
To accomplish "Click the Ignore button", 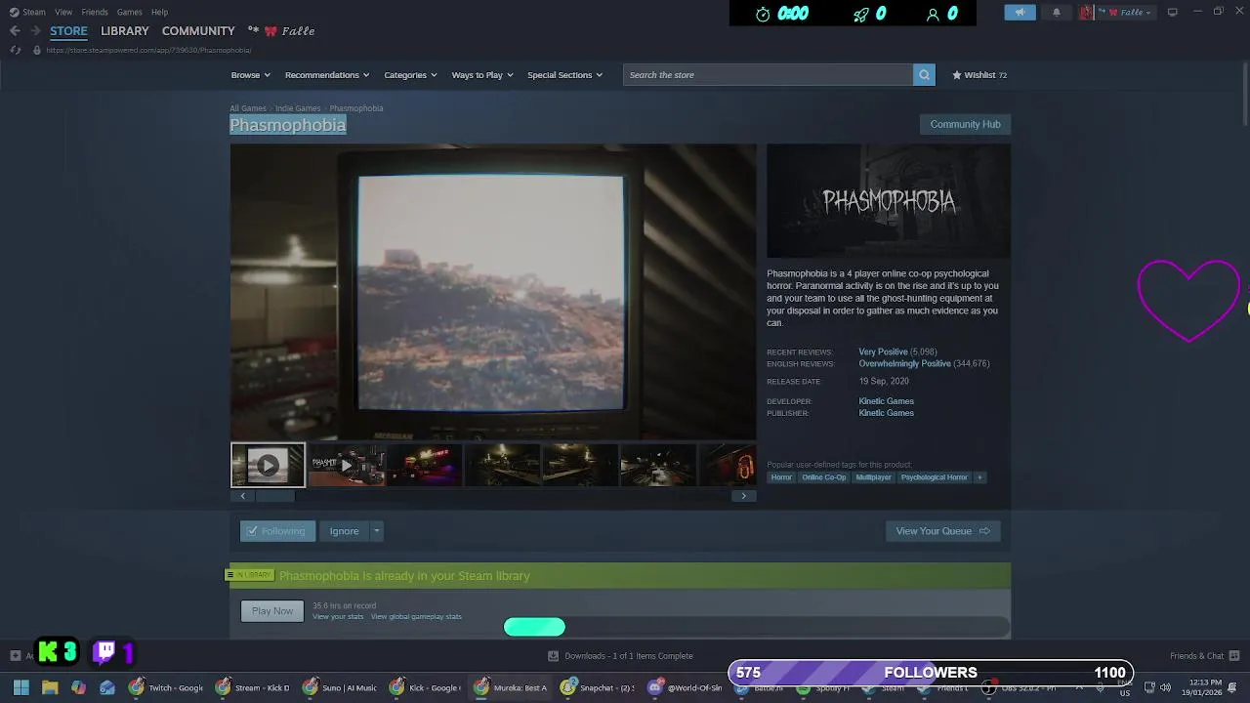I will (x=344, y=531).
